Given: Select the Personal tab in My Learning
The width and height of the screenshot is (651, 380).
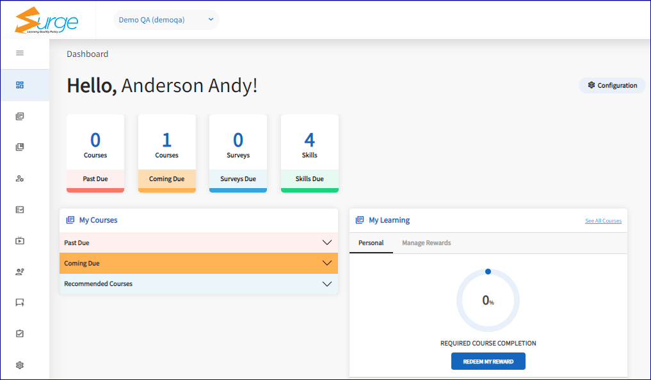Looking at the screenshot, I should 371,243.
